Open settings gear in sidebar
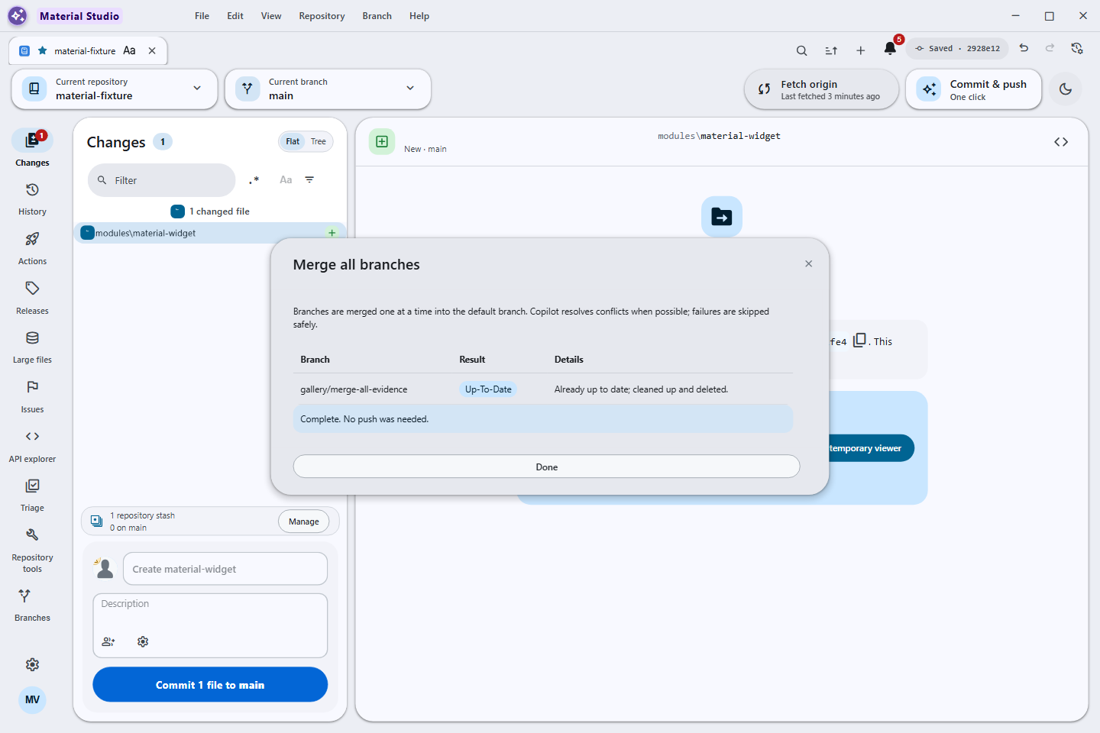Screen dimensions: 1100x733 [32, 665]
